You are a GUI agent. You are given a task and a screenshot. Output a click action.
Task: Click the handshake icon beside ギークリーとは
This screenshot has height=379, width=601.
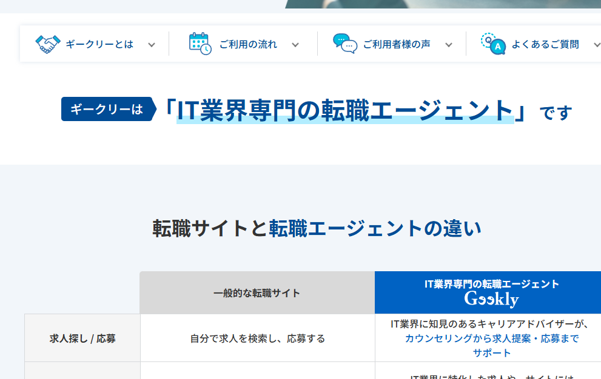pos(48,44)
